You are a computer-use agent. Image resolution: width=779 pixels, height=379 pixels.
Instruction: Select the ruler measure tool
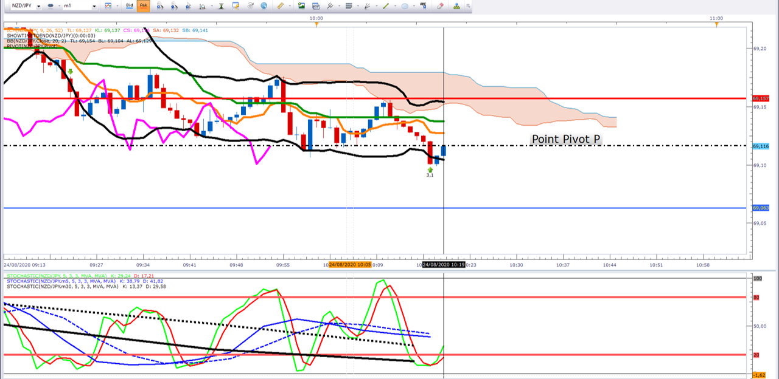pos(280,5)
